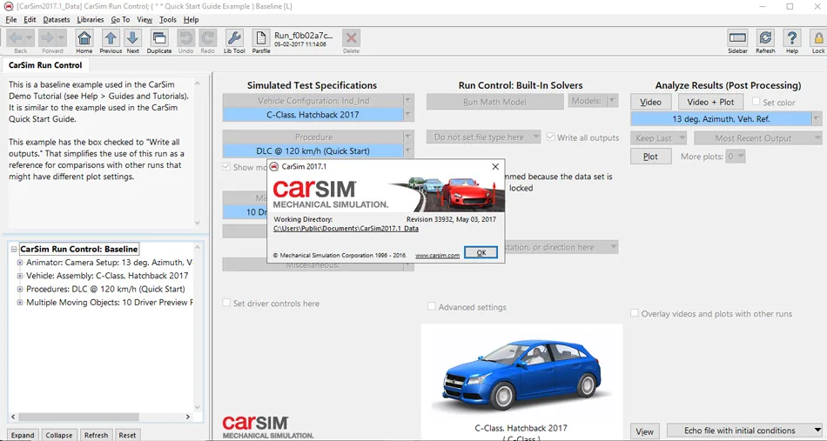Expand the Animator: Camera Setup tree node
Image resolution: width=827 pixels, height=441 pixels.
tap(20, 262)
